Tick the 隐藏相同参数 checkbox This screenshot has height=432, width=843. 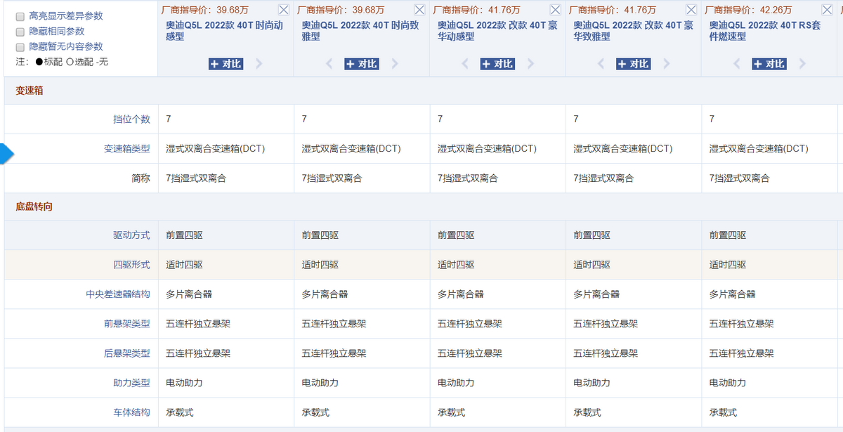click(x=20, y=32)
